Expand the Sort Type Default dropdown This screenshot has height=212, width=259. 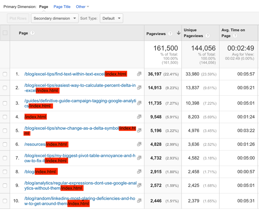pos(111,19)
